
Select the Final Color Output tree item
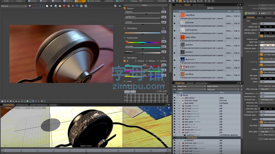191,101
